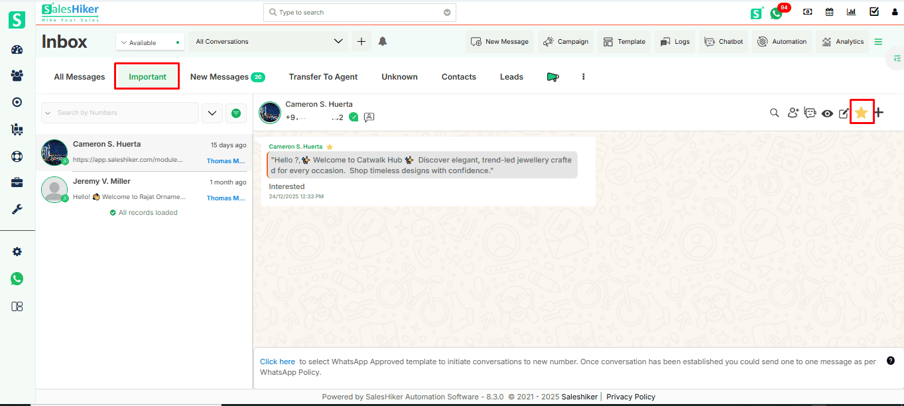
Task: Expand the chevron next to number search
Action: pyautogui.click(x=212, y=113)
